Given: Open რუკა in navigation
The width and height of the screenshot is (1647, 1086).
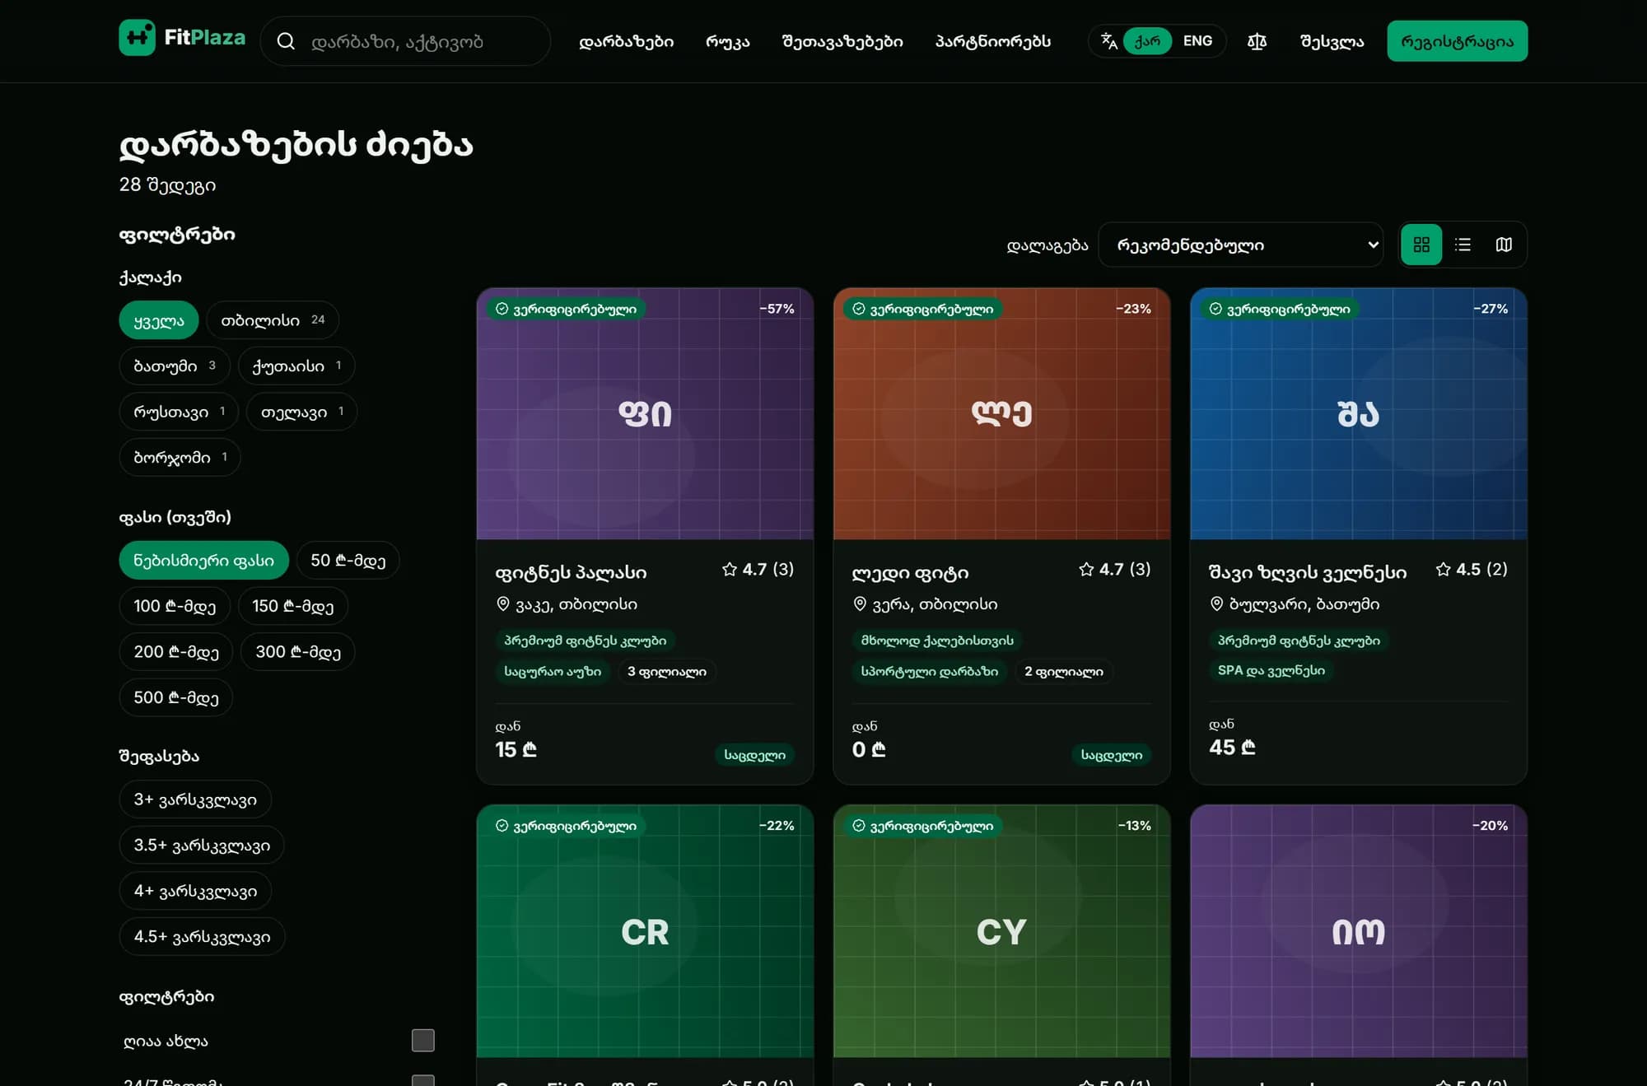Looking at the screenshot, I should tap(728, 41).
